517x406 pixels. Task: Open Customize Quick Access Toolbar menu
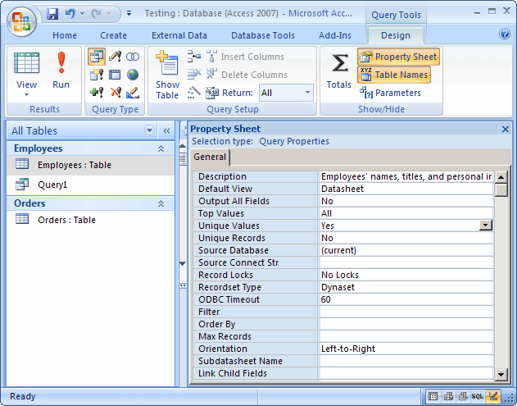click(x=129, y=13)
